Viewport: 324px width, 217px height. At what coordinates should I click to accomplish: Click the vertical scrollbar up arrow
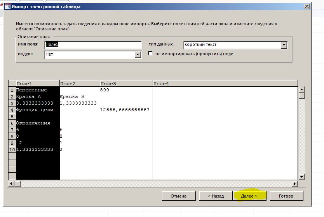[302, 89]
